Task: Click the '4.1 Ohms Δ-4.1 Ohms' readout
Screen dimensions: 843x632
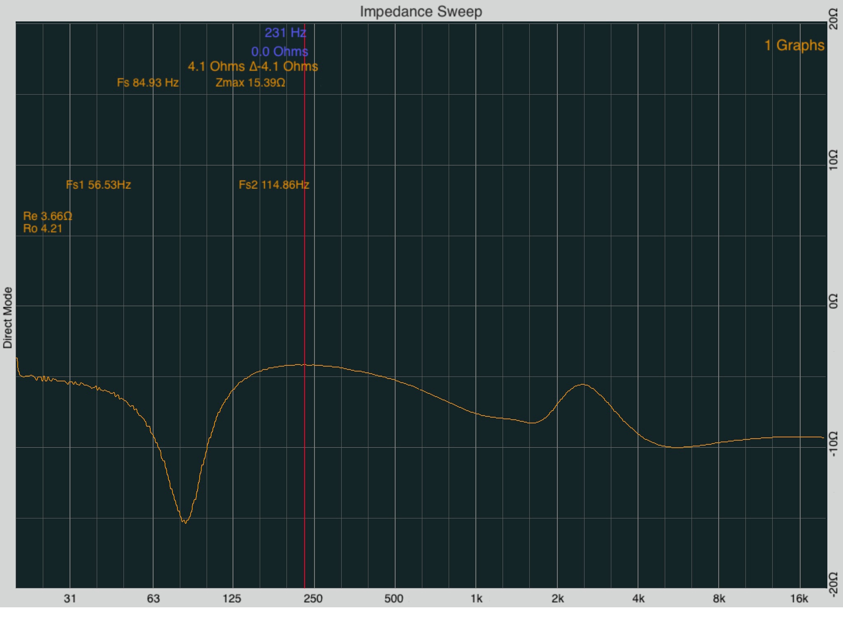Action: click(x=253, y=66)
